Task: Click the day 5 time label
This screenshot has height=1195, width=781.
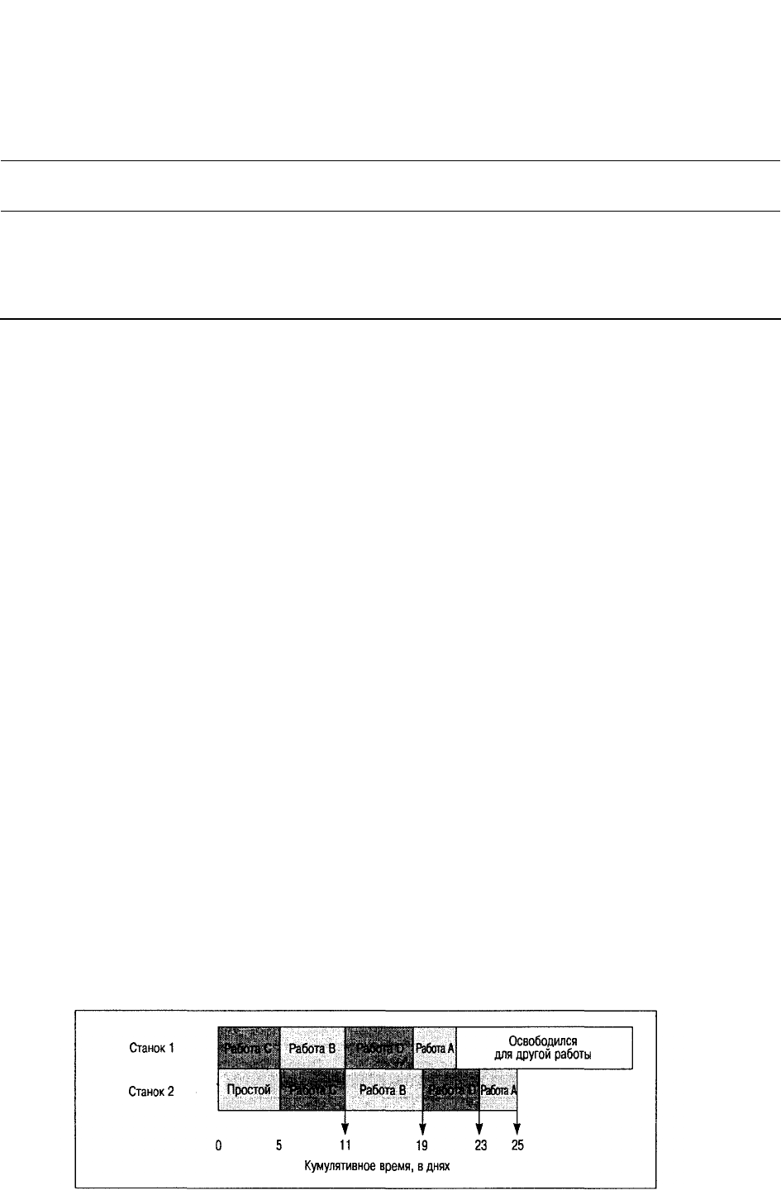Action: tap(279, 1145)
